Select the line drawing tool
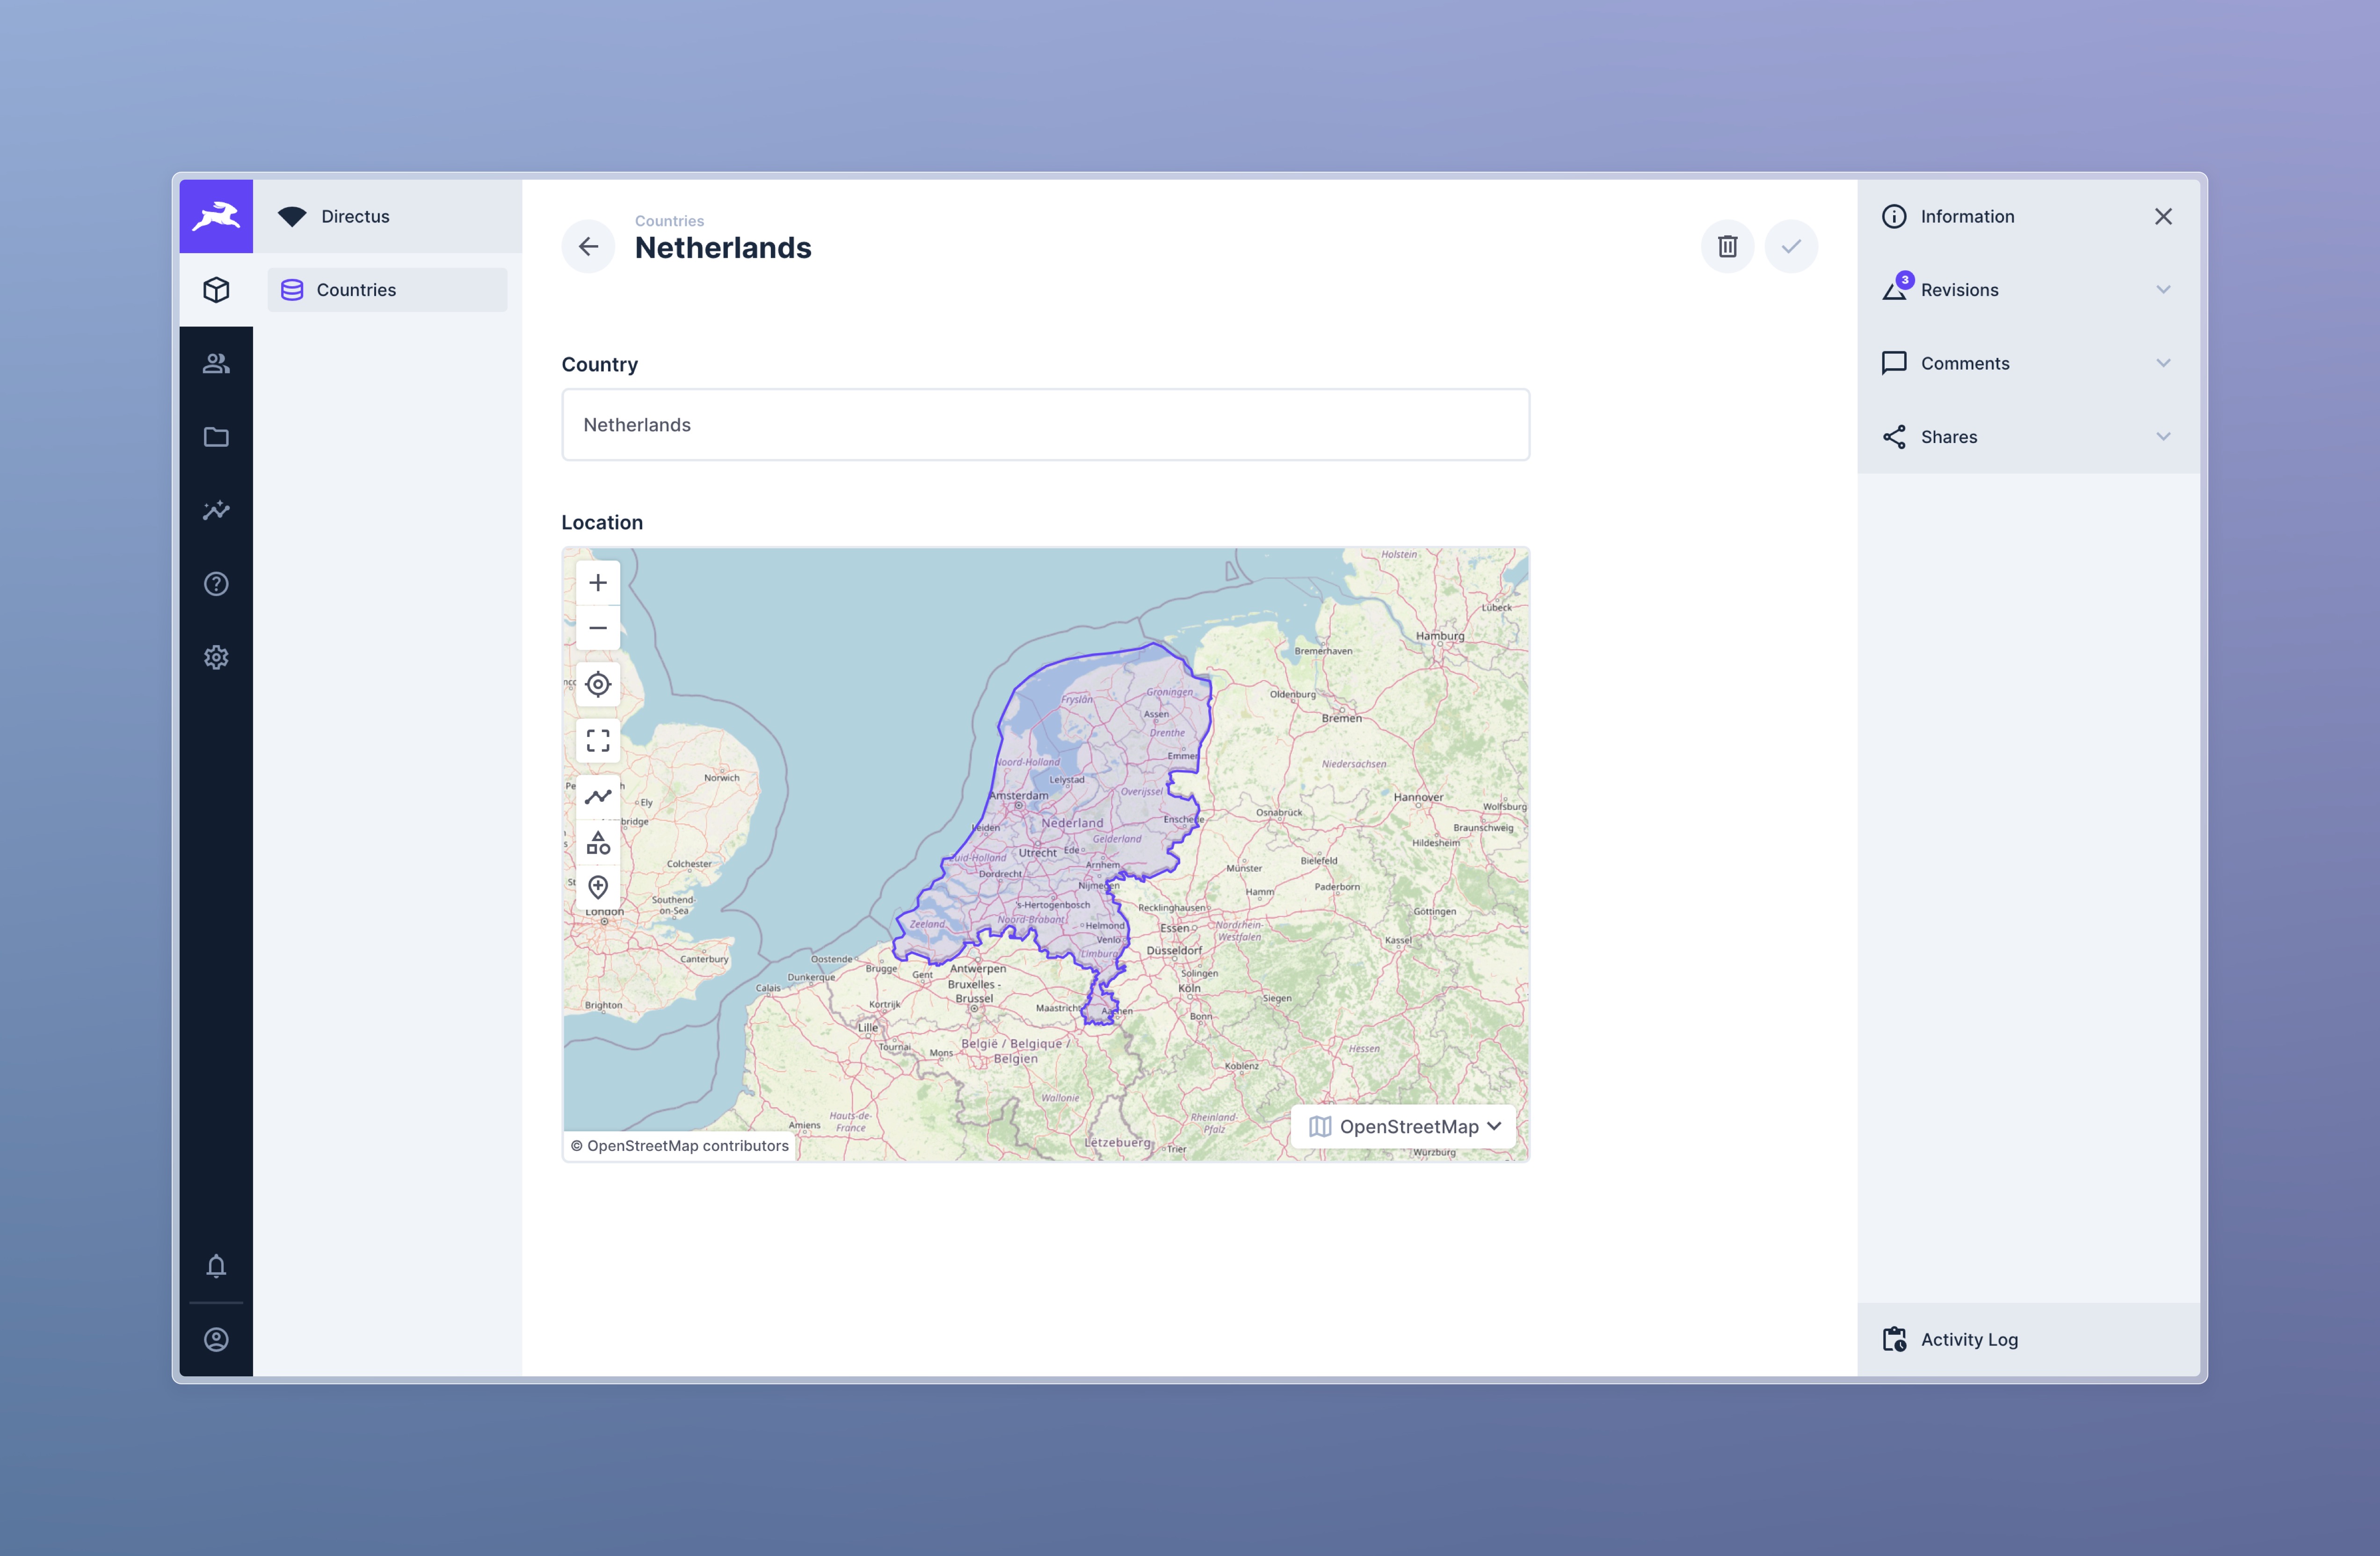Viewport: 2380px width, 1556px height. 598,797
